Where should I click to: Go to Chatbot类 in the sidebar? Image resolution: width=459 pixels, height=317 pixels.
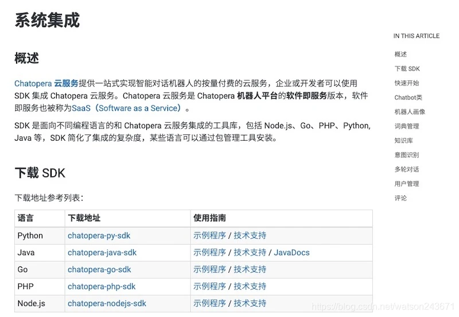click(x=409, y=98)
